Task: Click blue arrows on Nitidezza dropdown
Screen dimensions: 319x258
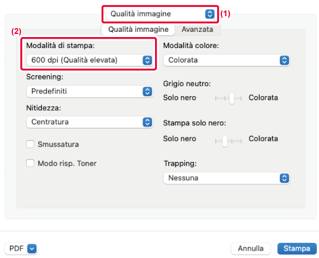Action: tap(148, 122)
